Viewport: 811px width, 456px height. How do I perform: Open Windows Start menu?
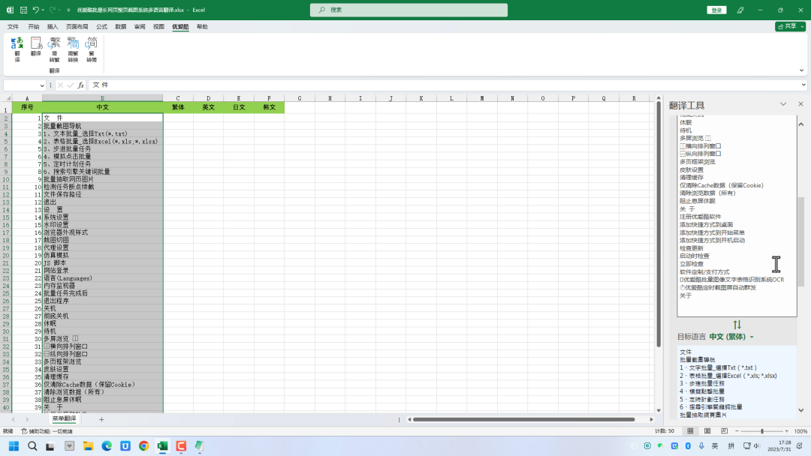pyautogui.click(x=14, y=446)
